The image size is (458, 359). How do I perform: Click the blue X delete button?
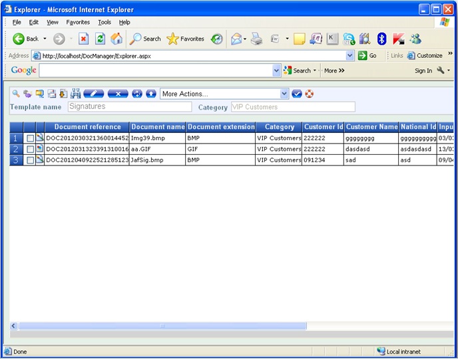click(x=118, y=94)
